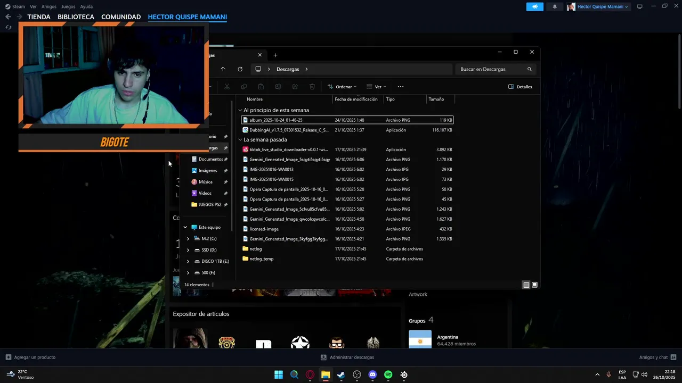Open Windows Start menu
Image resolution: width=682 pixels, height=383 pixels.
[x=279, y=374]
